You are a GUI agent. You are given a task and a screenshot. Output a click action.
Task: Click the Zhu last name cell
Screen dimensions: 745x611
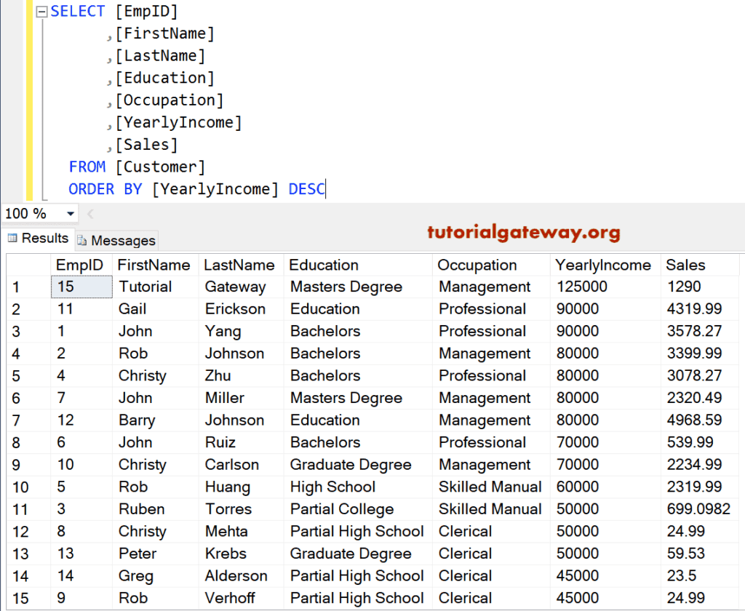pos(241,376)
